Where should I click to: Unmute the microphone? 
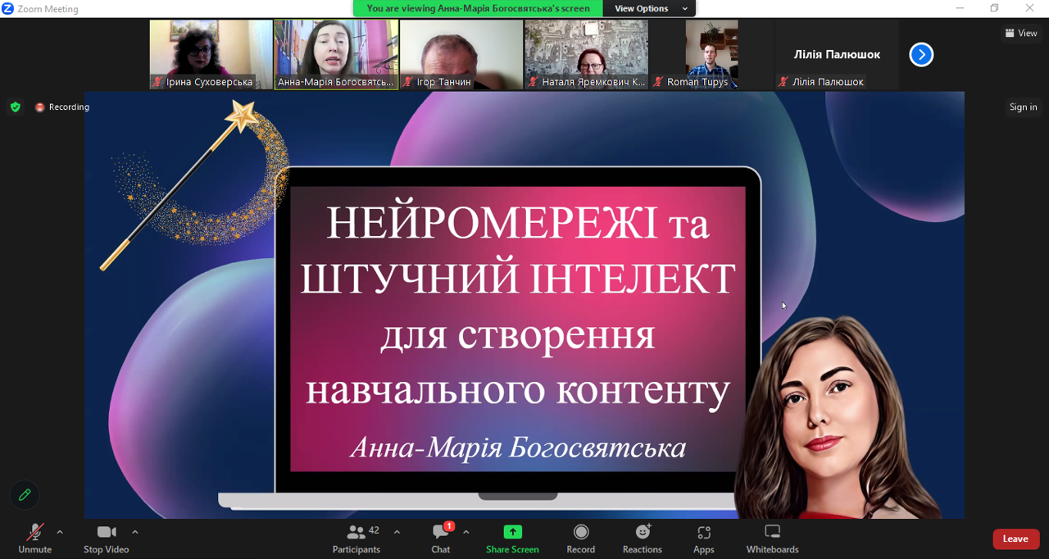coord(34,539)
